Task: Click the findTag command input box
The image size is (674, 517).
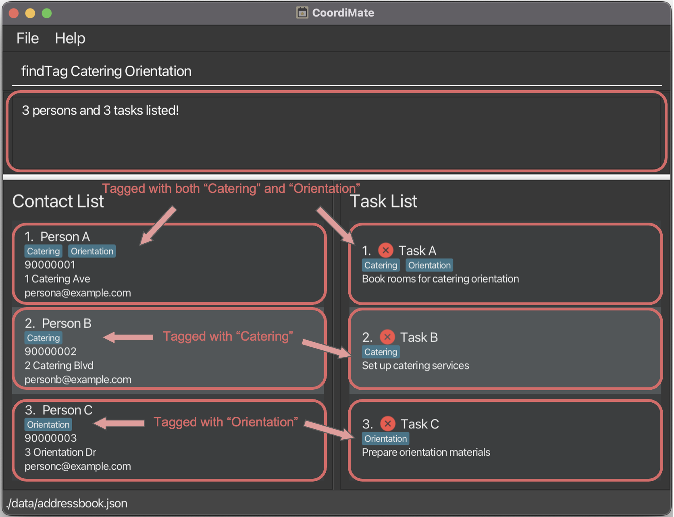Action: click(x=336, y=71)
